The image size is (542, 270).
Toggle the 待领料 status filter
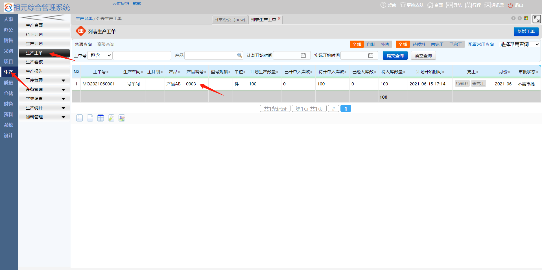[x=419, y=44]
